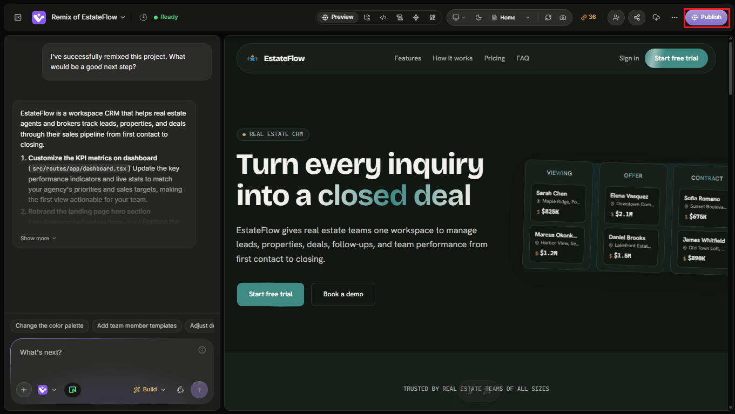The width and height of the screenshot is (735, 414).
Task: Click the credits counter showing 36
Action: [589, 17]
